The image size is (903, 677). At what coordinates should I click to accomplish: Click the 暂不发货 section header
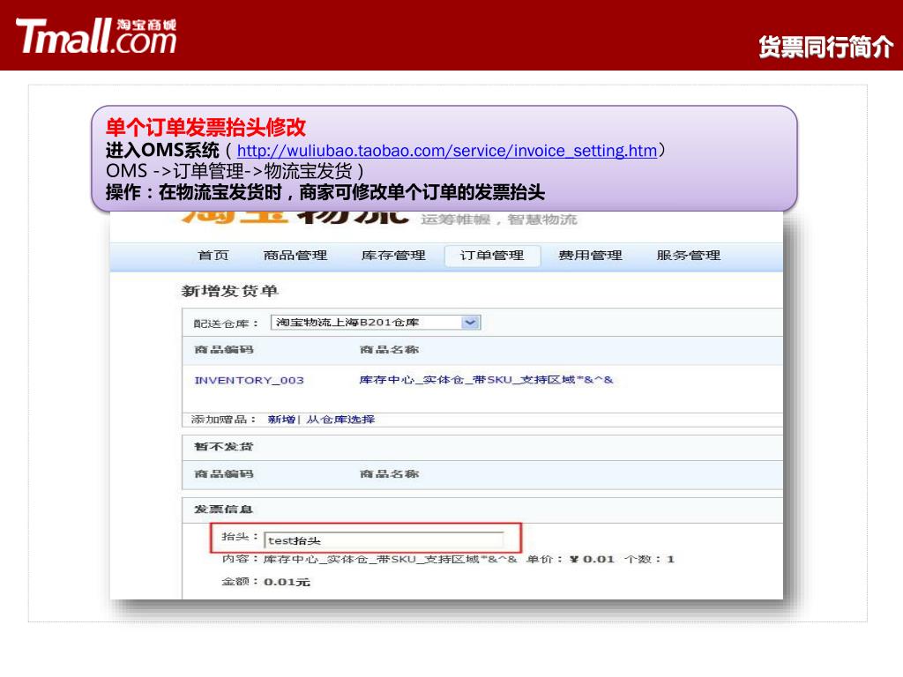pos(223,447)
